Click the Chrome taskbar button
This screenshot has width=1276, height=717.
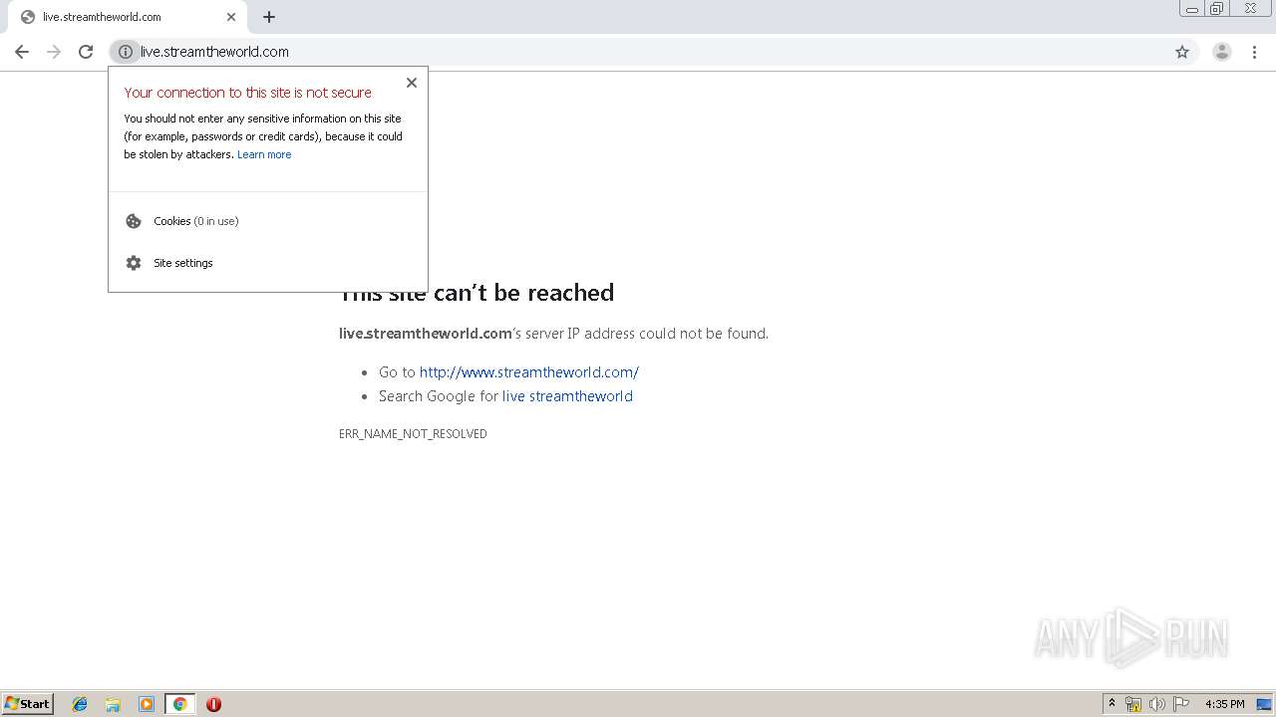179,704
